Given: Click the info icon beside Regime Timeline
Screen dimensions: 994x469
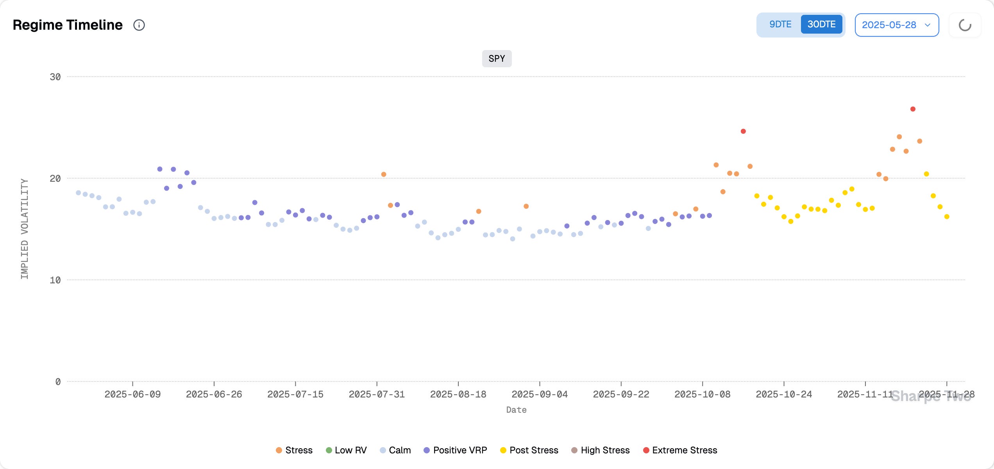Looking at the screenshot, I should (139, 25).
